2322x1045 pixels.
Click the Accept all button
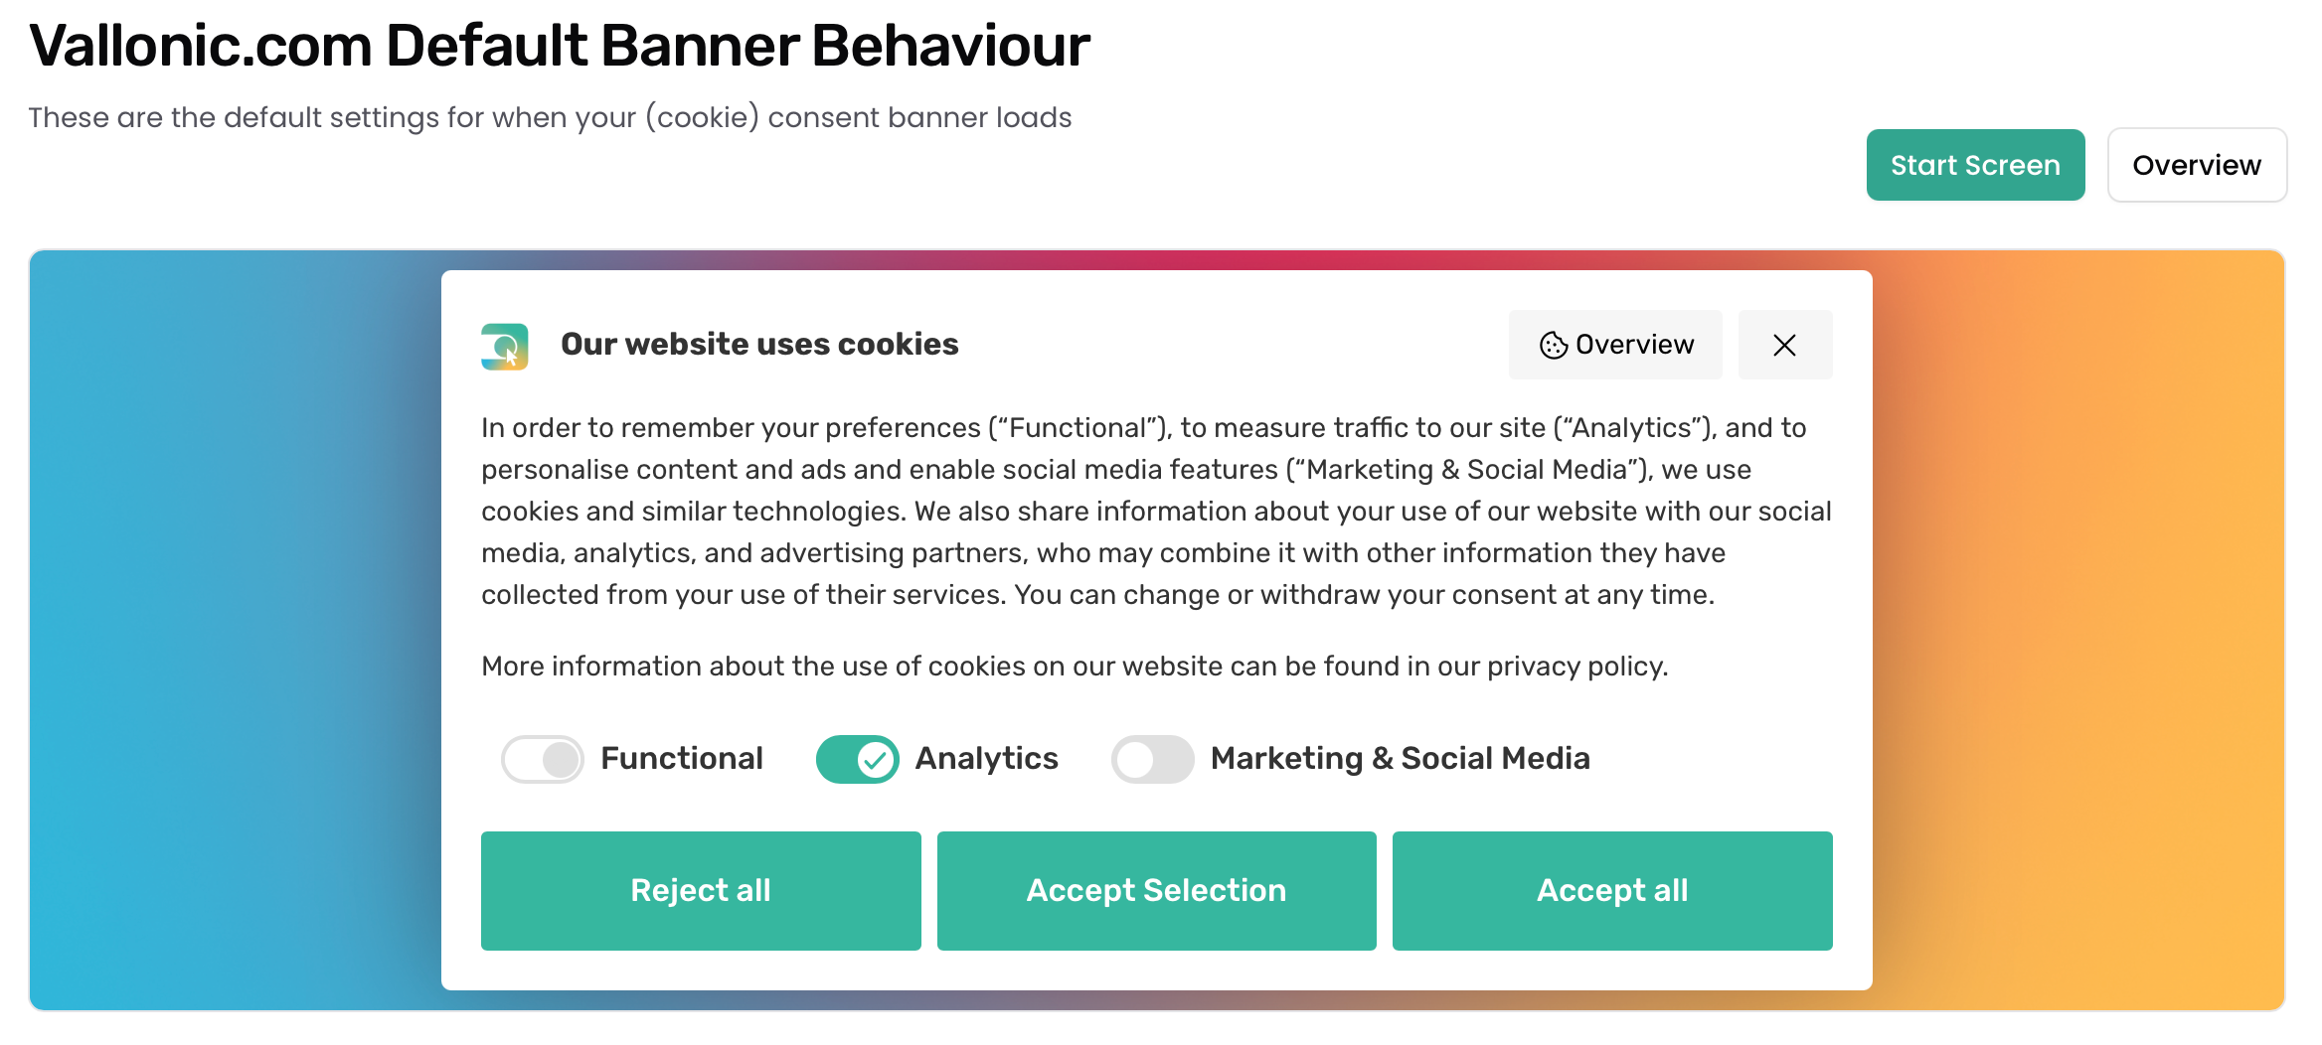(1612, 891)
